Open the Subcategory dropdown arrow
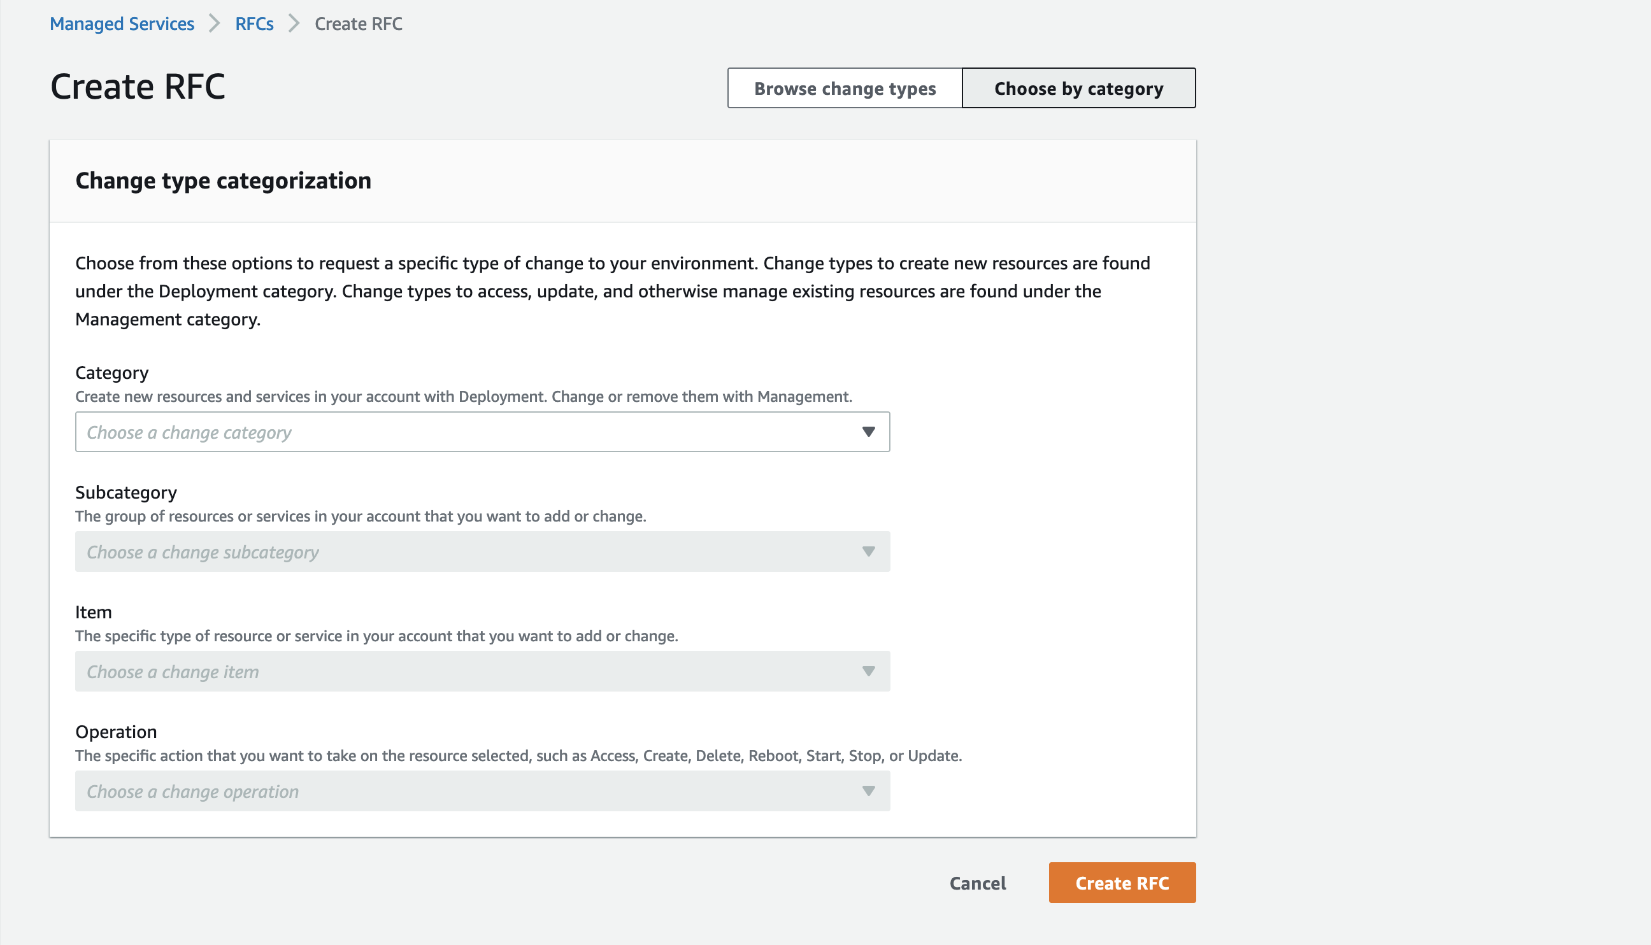Viewport: 1651px width, 945px height. pos(869,551)
